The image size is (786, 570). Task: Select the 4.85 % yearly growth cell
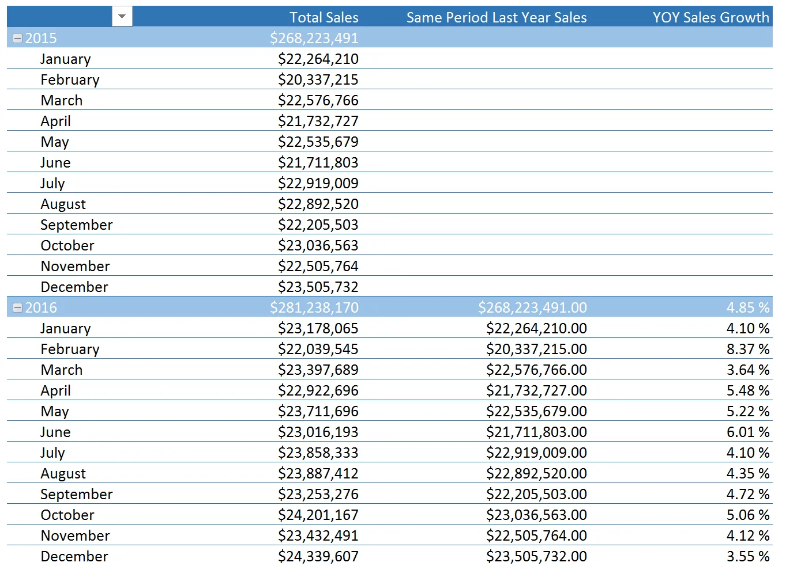click(748, 308)
